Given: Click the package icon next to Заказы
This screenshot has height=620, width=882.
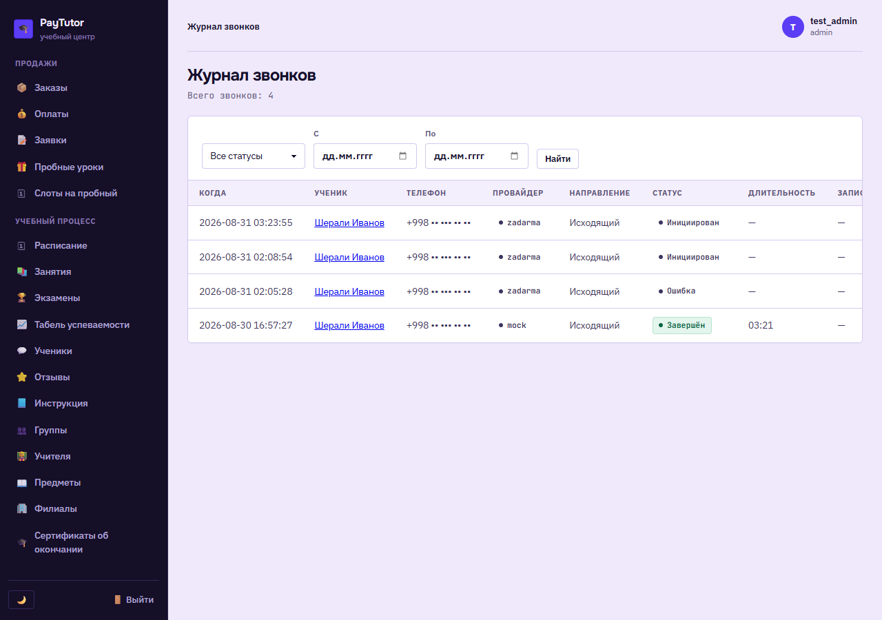Looking at the screenshot, I should click(21, 87).
